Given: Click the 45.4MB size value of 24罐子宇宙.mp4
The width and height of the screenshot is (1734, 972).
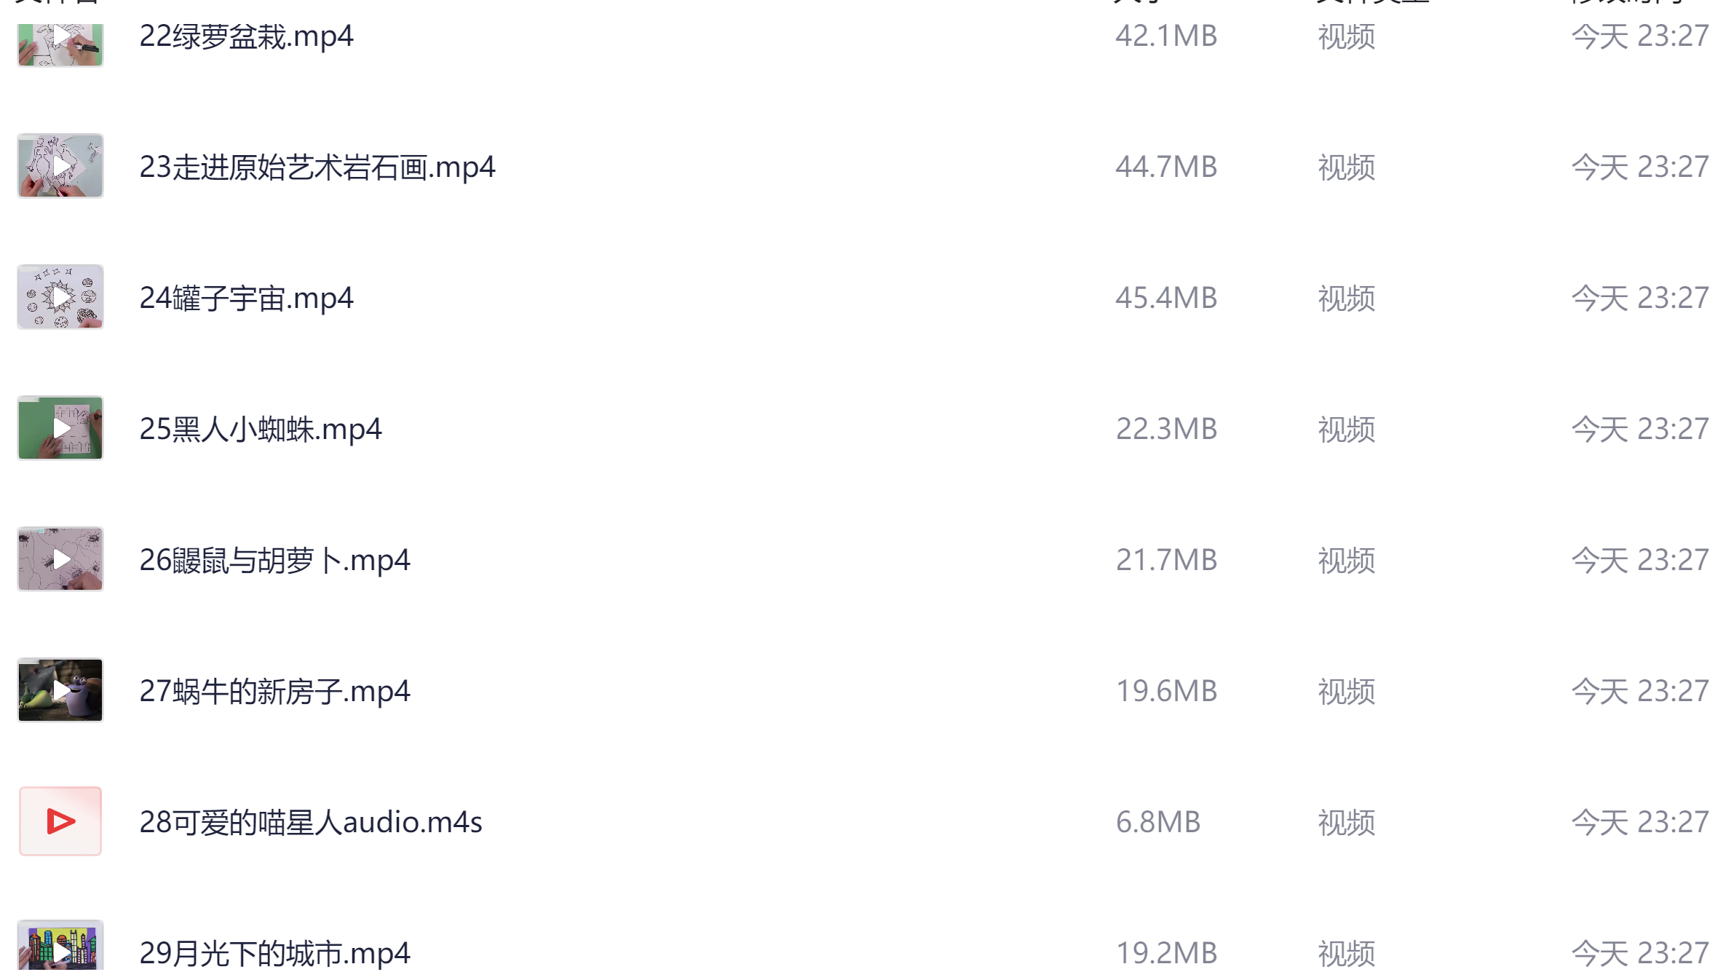Looking at the screenshot, I should click(1166, 297).
